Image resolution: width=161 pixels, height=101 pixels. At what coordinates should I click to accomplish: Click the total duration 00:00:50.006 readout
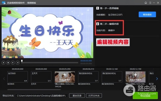(86, 63)
